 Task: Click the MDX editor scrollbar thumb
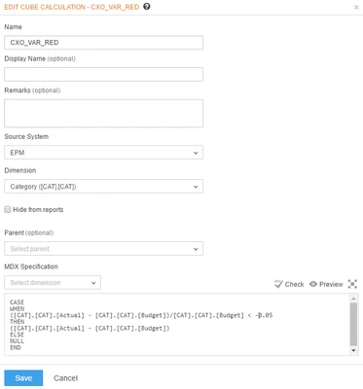353,324
